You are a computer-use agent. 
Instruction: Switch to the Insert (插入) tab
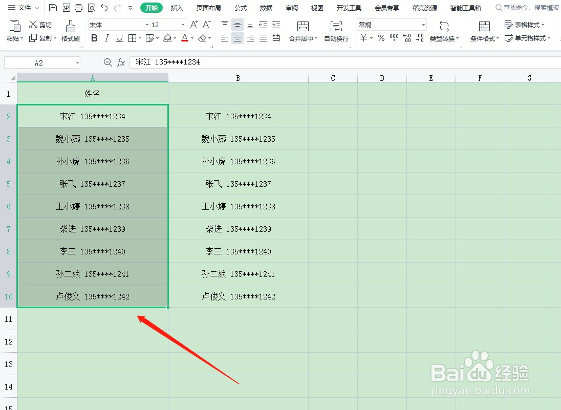point(177,8)
